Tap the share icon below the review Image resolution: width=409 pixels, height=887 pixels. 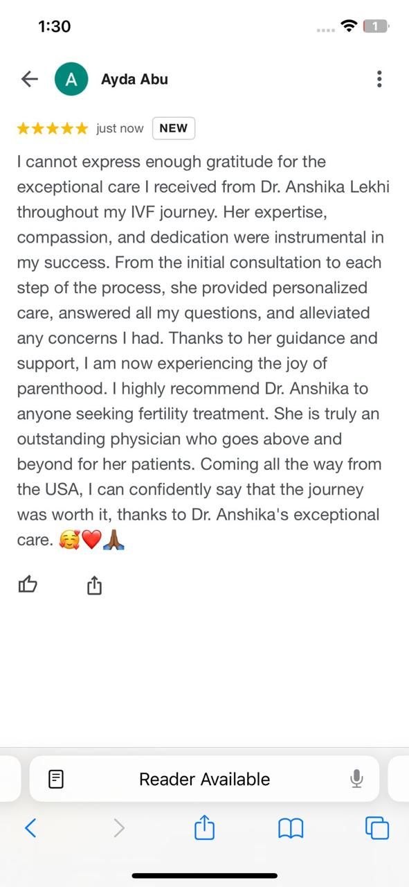coord(95,586)
